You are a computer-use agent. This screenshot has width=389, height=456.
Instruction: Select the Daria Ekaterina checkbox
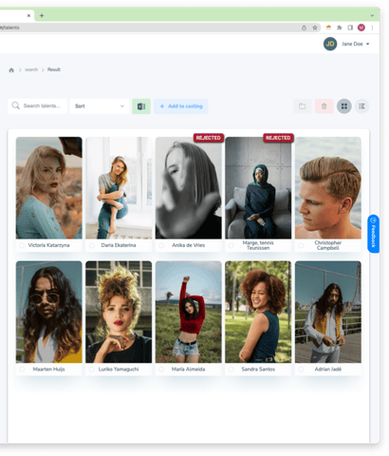click(x=91, y=245)
